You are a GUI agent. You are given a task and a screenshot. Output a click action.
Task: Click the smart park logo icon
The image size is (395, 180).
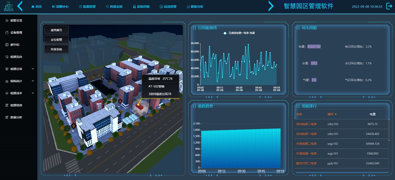tap(8, 7)
